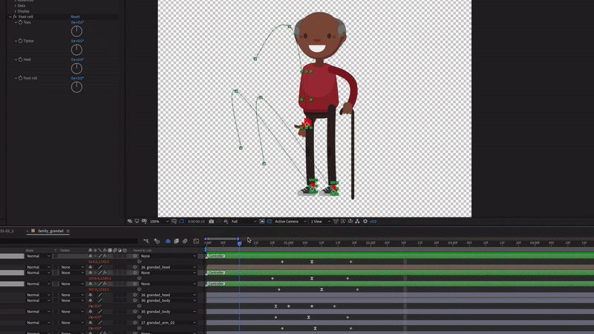
Task: Click the Tiptoe angle value 0x+0.0°
Action: click(78, 41)
